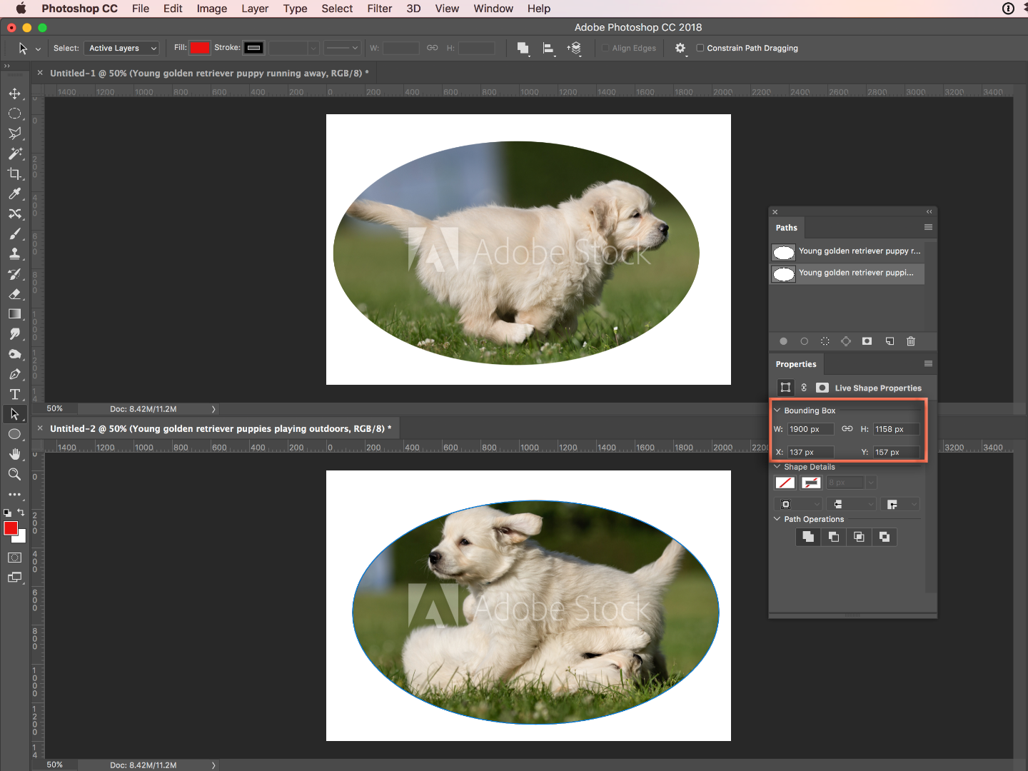Image resolution: width=1028 pixels, height=771 pixels.
Task: Switch to Masks view in Properties
Action: pos(822,388)
